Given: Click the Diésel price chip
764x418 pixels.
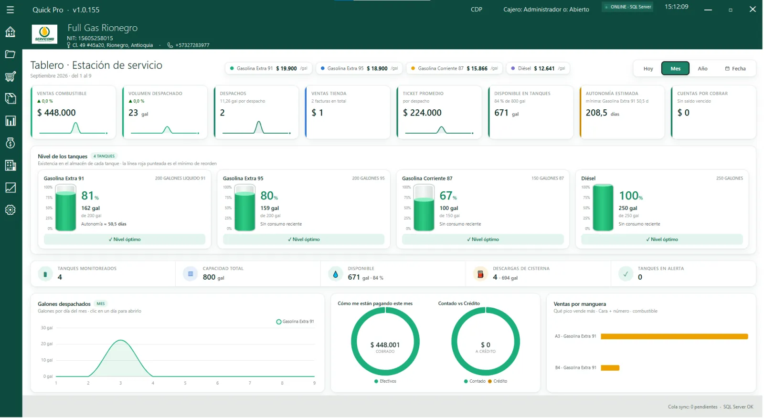Looking at the screenshot, I should click(538, 69).
